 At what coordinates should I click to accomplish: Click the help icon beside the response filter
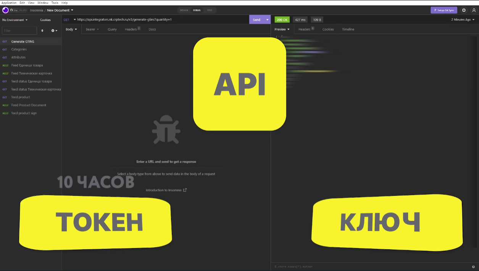point(474,266)
